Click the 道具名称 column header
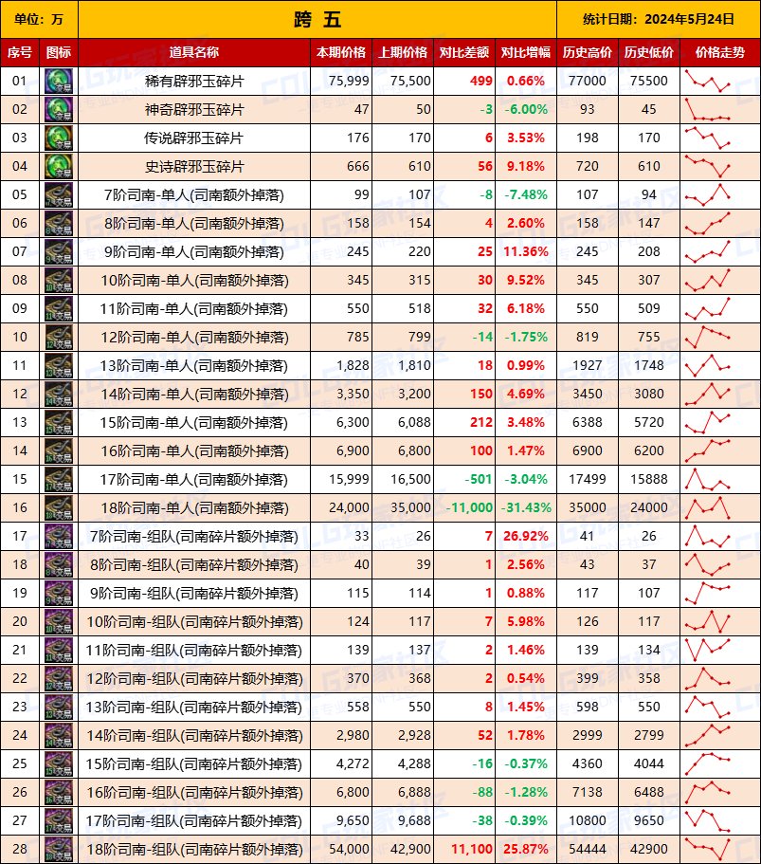 (194, 52)
